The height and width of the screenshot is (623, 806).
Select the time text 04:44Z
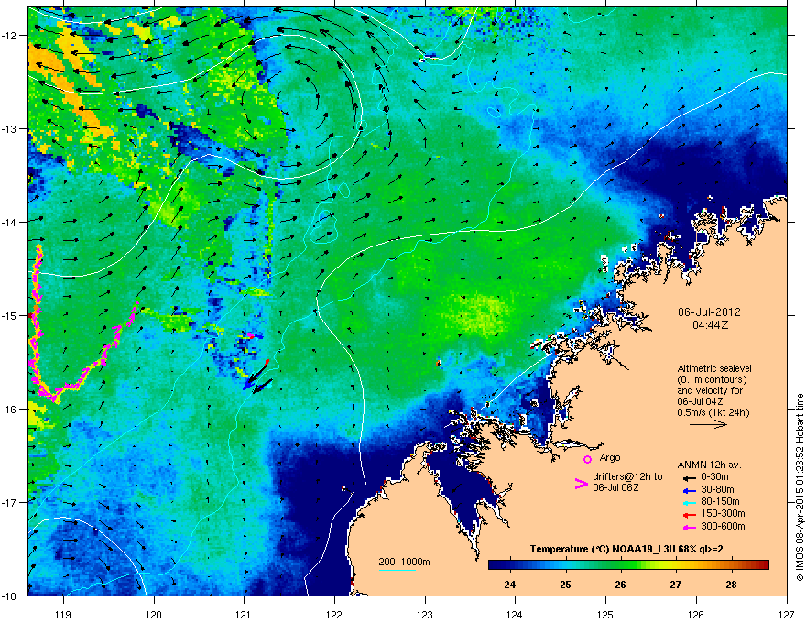[x=710, y=325]
